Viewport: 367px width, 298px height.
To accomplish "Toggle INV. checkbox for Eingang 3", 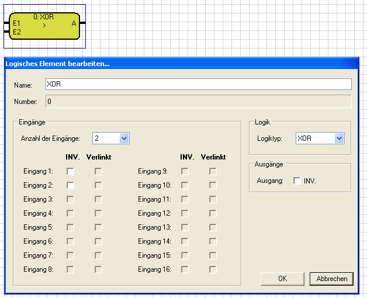I will (x=70, y=199).
